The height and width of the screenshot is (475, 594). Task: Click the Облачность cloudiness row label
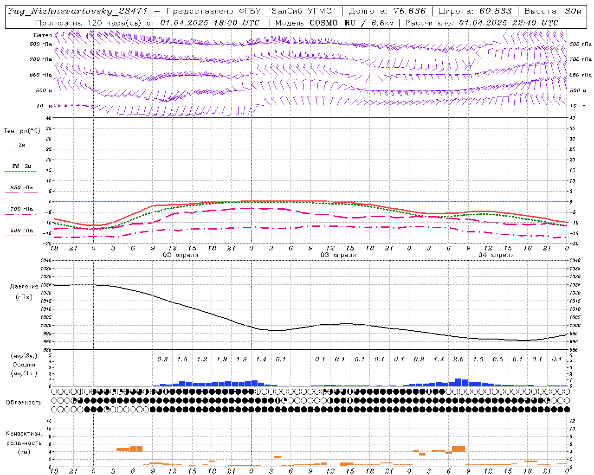point(24,403)
